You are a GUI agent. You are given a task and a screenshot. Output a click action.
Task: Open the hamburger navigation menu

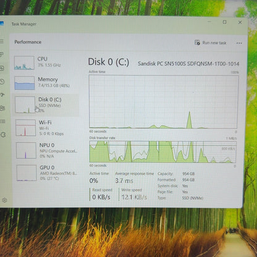point(2,41)
